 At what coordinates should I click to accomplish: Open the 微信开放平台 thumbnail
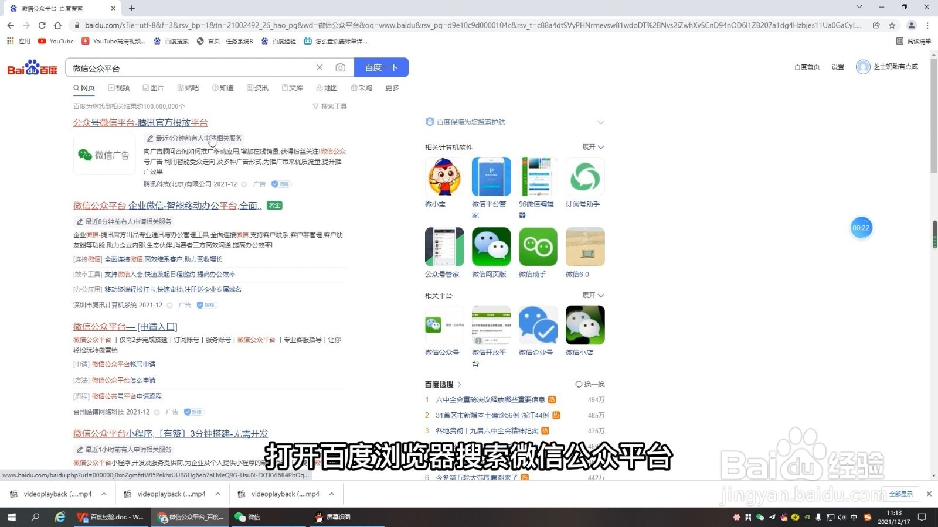491,325
